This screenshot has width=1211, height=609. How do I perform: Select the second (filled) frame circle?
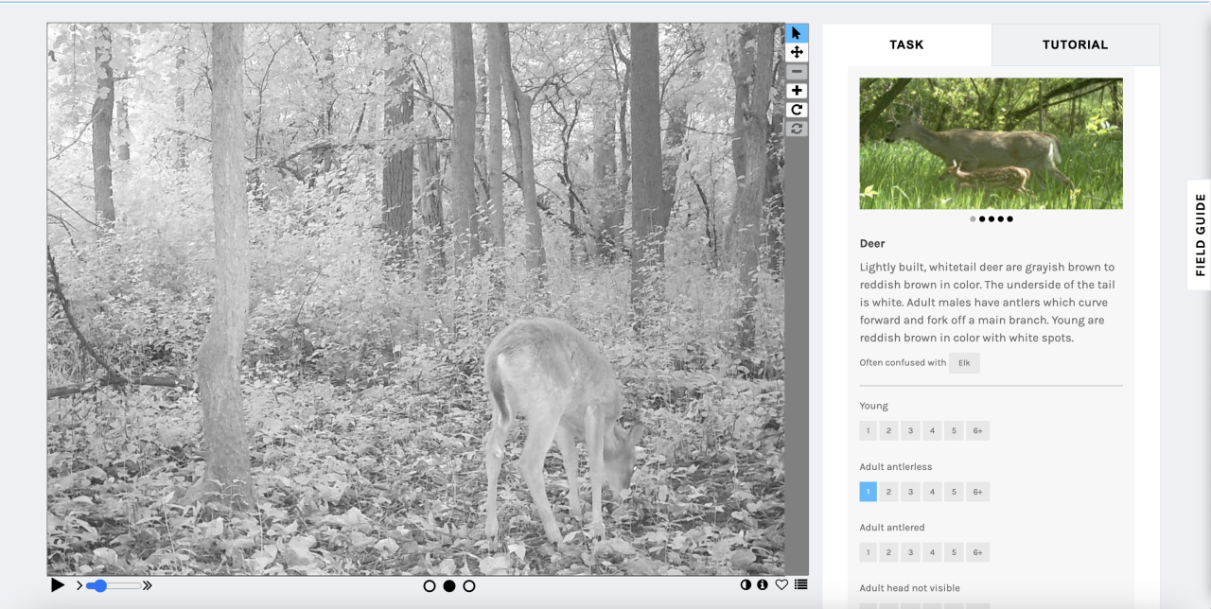449,586
